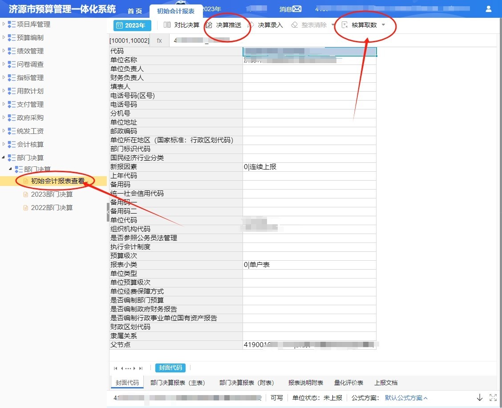Screen dimensions: 502x408
Task: Open 初始会计报表查看 in the sidebar
Action: click(x=57, y=181)
